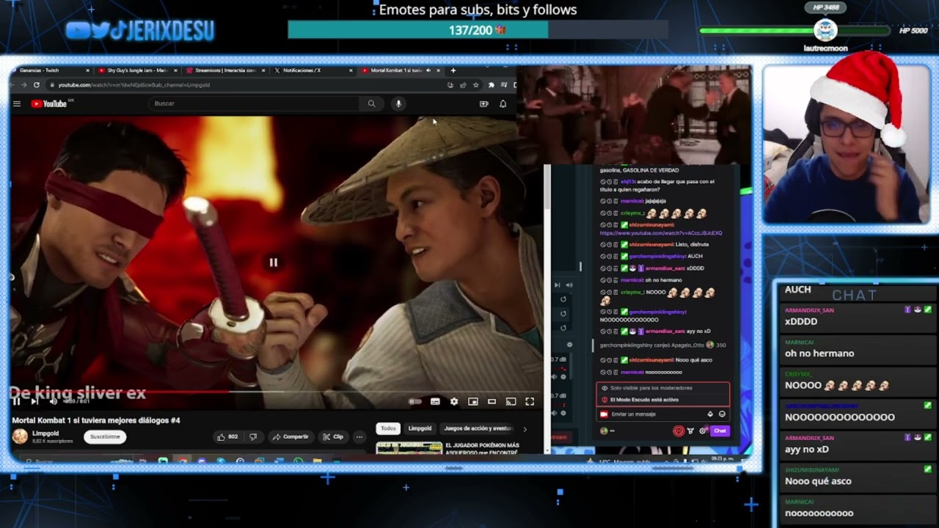Open the player settings gear
Image resolution: width=939 pixels, height=528 pixels.
(454, 401)
